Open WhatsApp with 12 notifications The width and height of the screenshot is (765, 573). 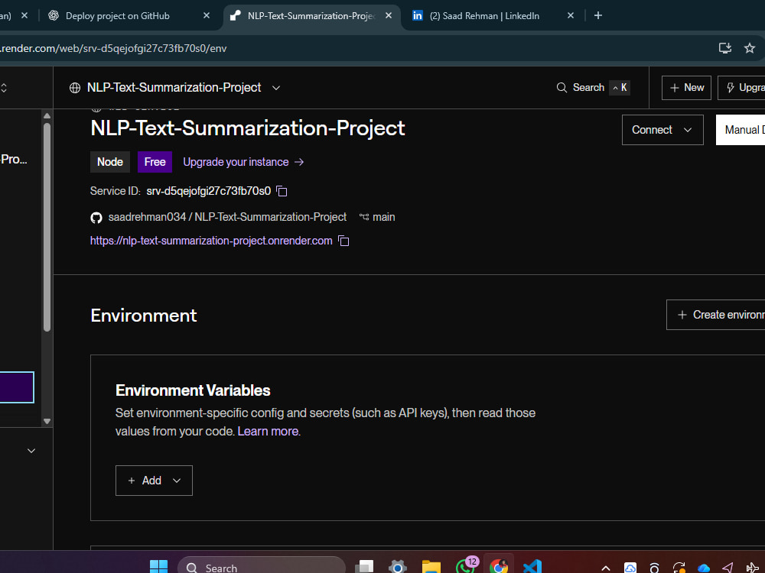[465, 565]
